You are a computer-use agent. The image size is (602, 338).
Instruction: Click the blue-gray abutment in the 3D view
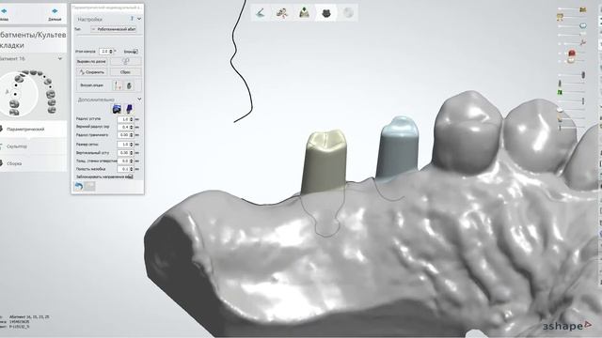398,147
